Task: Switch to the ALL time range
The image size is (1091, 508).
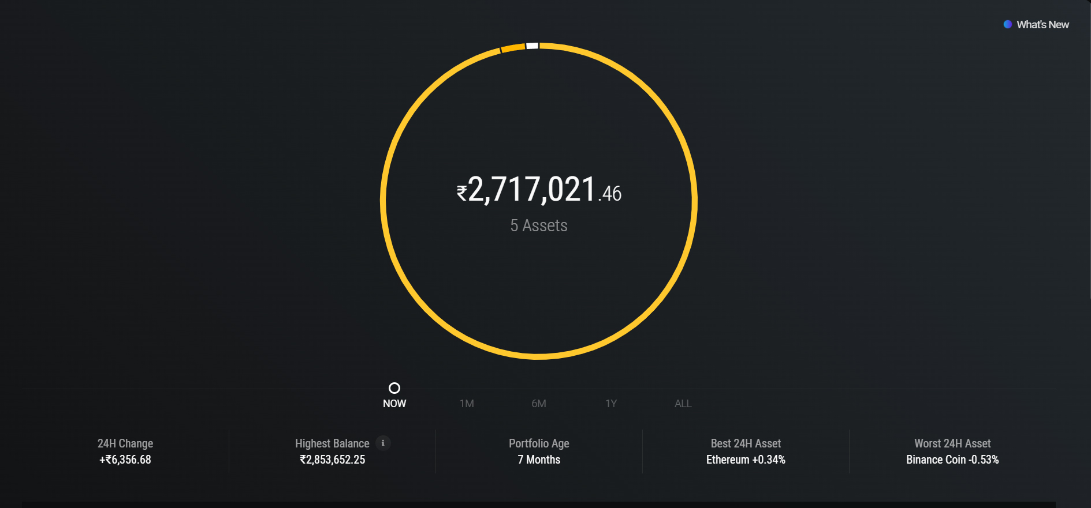Action: pos(683,404)
